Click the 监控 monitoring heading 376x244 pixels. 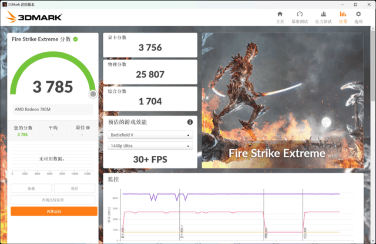click(x=113, y=179)
